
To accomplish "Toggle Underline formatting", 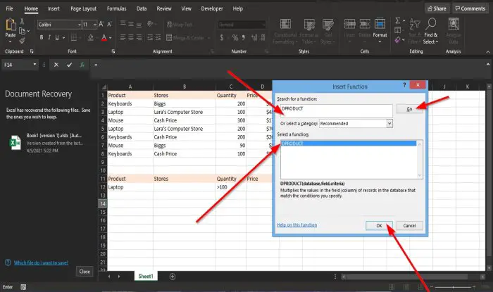I will pyautogui.click(x=57, y=38).
